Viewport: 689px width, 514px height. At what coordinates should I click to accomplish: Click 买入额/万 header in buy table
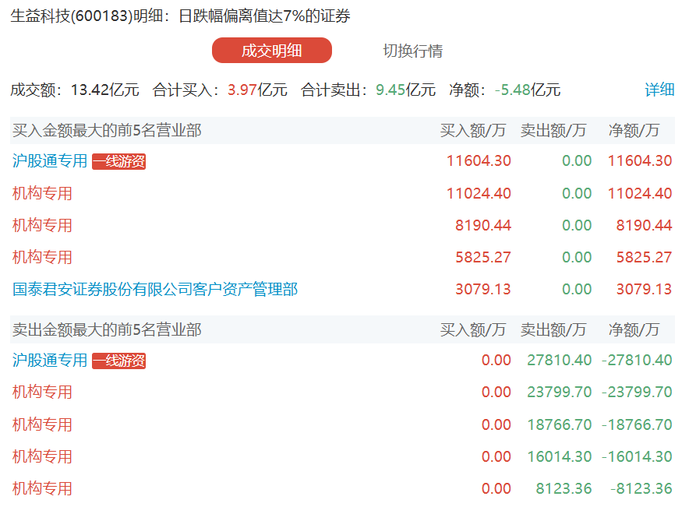[473, 130]
